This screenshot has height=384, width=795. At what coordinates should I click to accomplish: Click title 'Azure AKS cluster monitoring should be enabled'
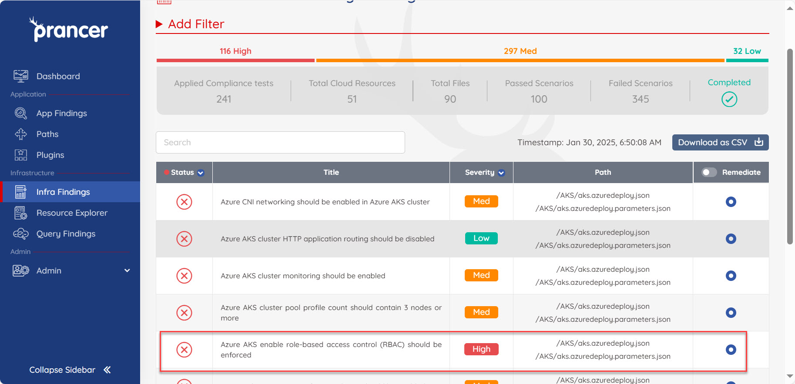click(303, 276)
